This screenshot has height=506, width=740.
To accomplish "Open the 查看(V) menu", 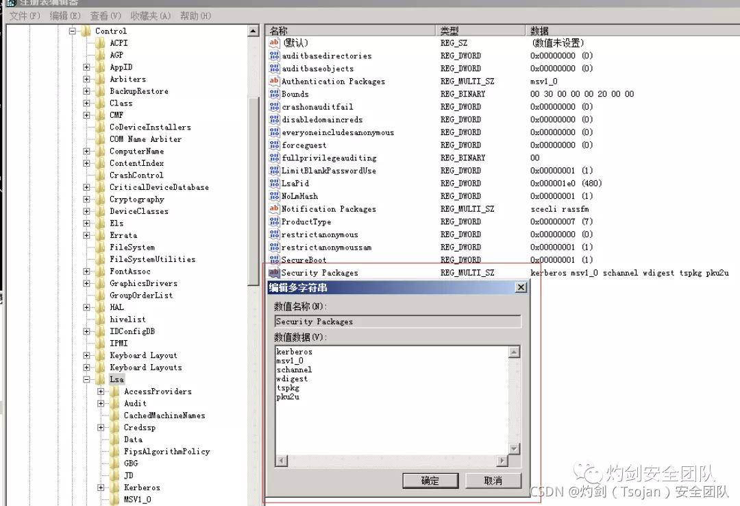I will tap(106, 16).
